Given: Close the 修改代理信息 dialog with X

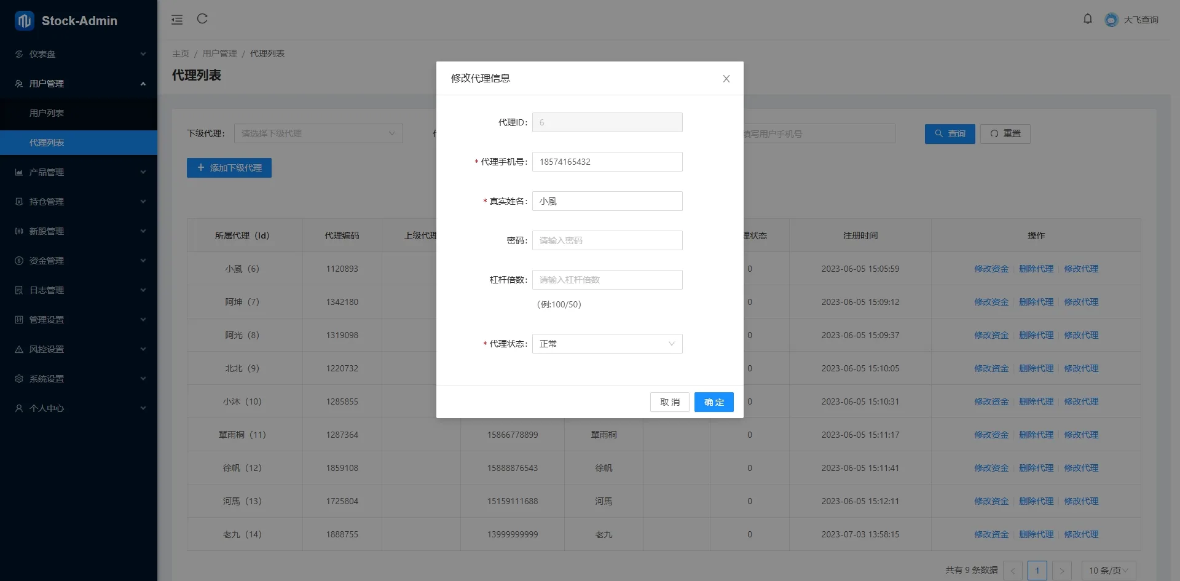Looking at the screenshot, I should click(x=726, y=79).
